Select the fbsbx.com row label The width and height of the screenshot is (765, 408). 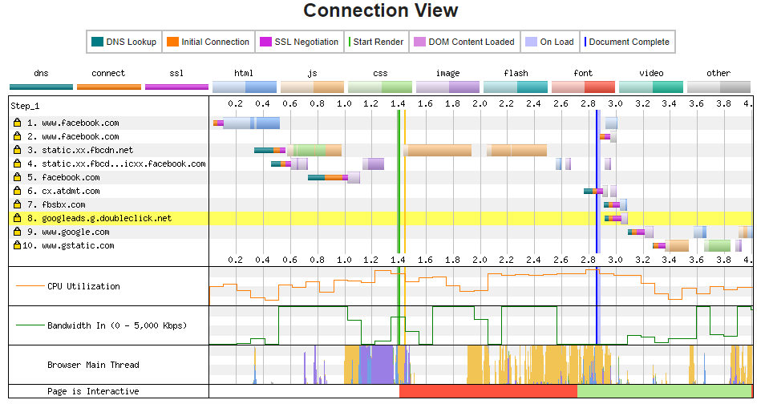click(x=63, y=204)
